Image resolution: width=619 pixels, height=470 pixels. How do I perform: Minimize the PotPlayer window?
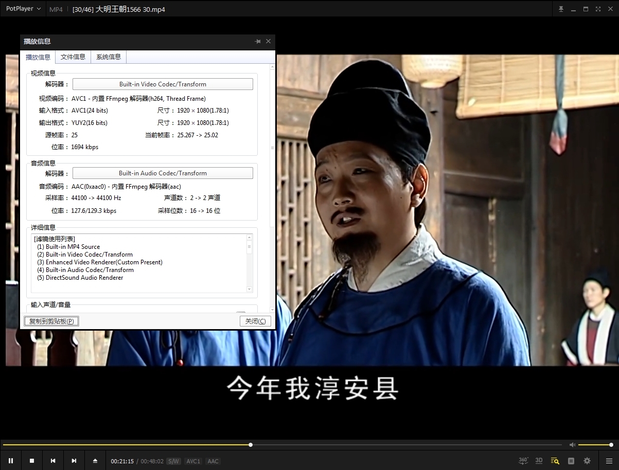click(x=573, y=9)
